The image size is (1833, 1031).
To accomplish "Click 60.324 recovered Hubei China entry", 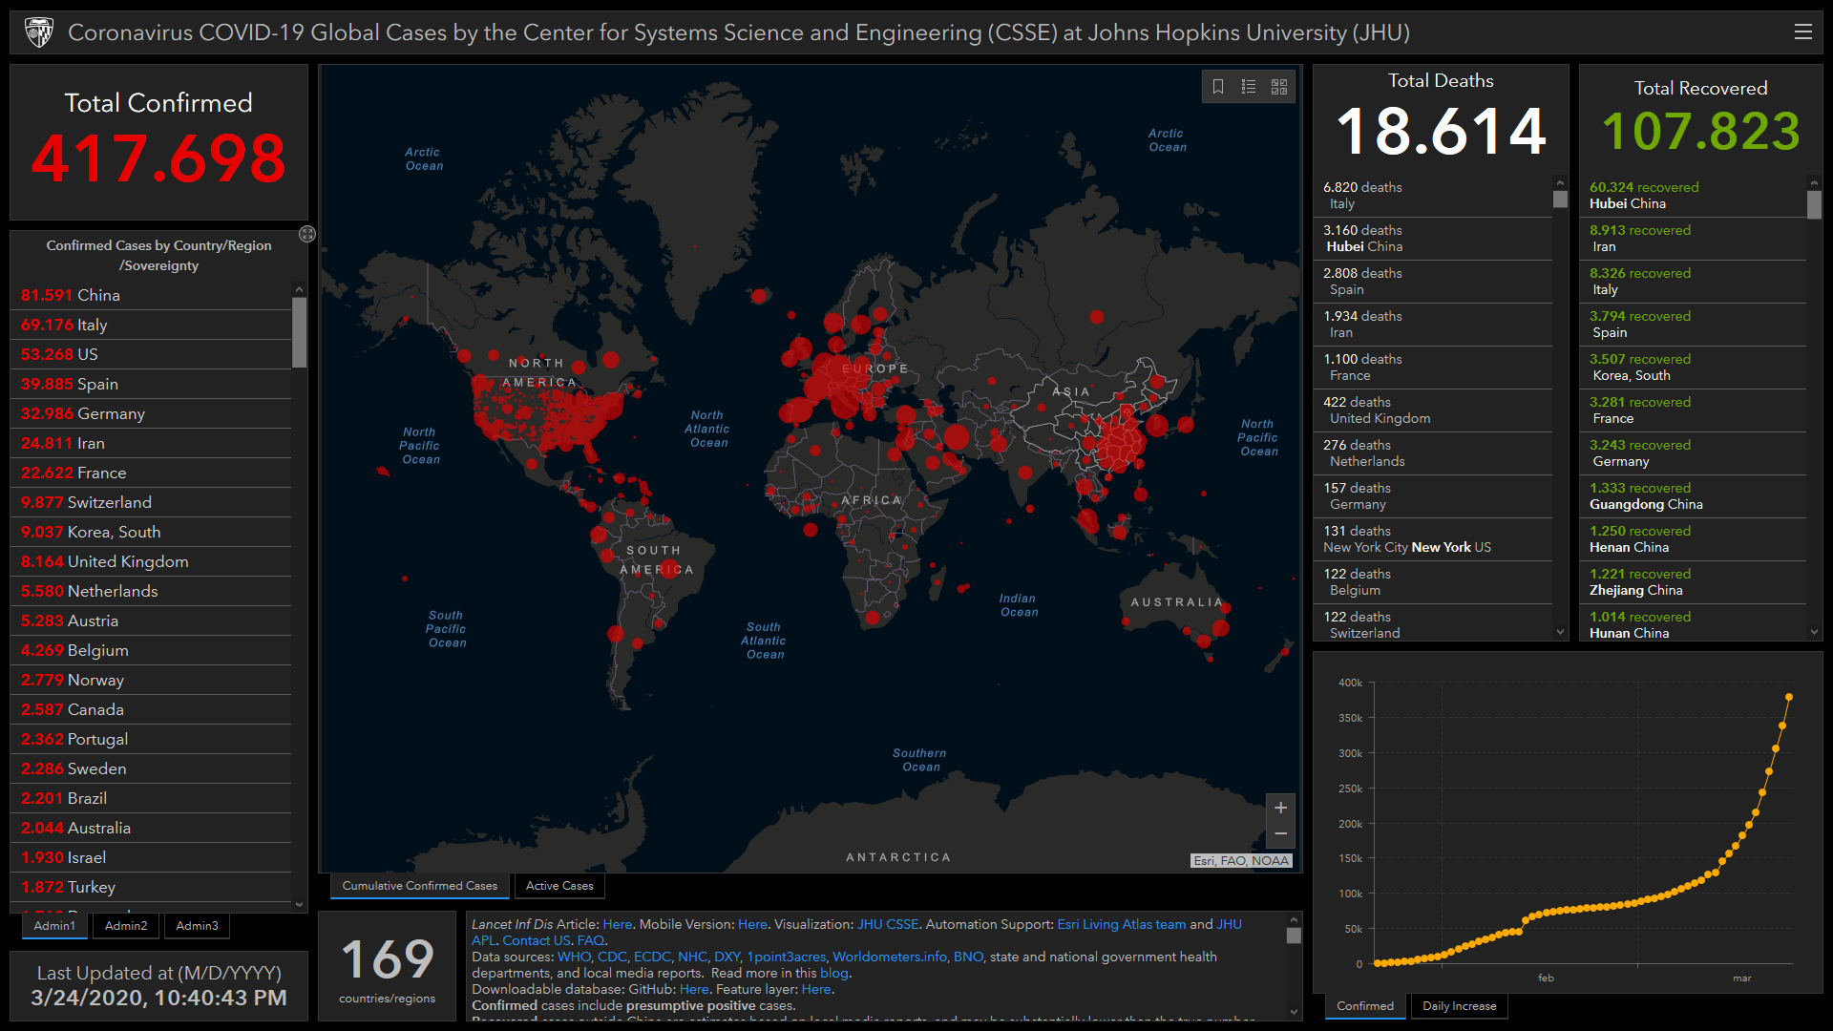I will tap(1695, 196).
